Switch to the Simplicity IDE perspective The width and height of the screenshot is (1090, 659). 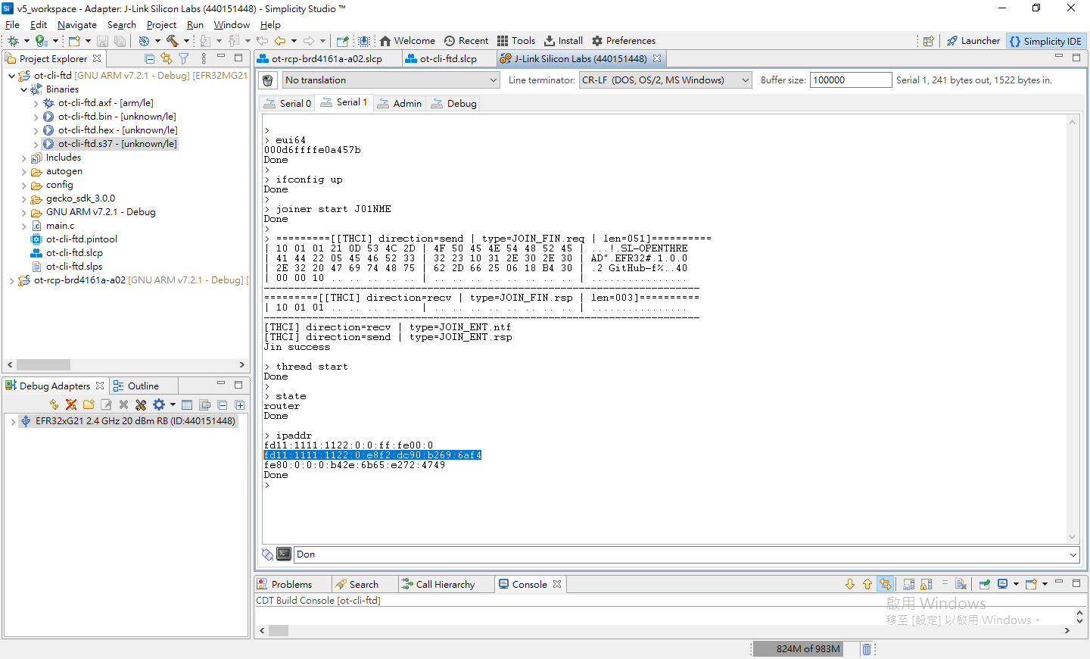tap(1046, 41)
